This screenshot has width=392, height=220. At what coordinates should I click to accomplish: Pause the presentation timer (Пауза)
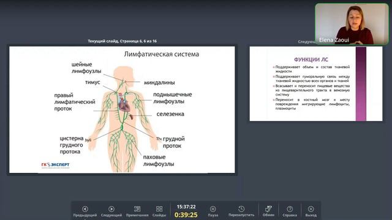pos(213,211)
